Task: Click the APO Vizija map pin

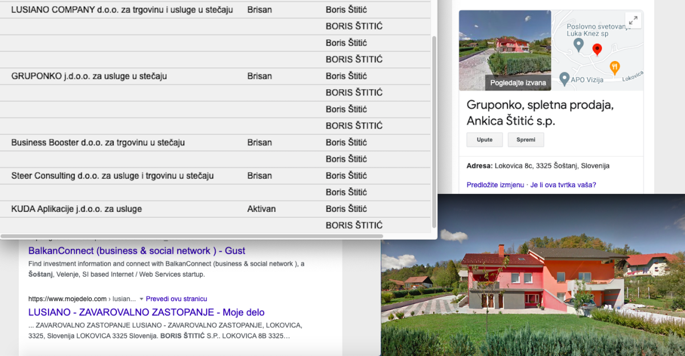Action: [x=565, y=79]
